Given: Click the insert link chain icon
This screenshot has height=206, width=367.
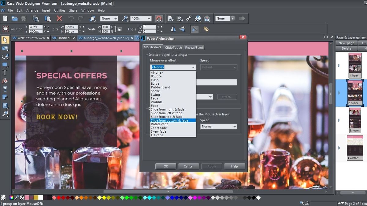Looking at the screenshot, I should 189,18.
